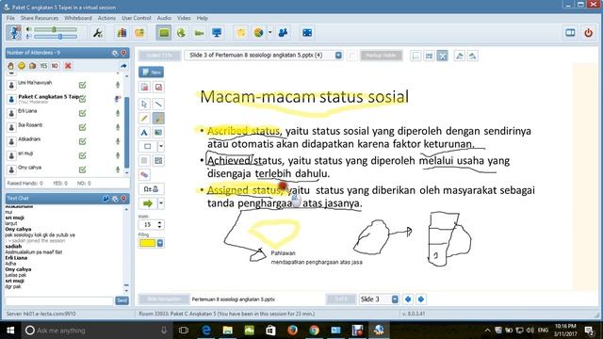Open the User Control menu
Image resolution: width=603 pixels, height=339 pixels.
tap(136, 18)
